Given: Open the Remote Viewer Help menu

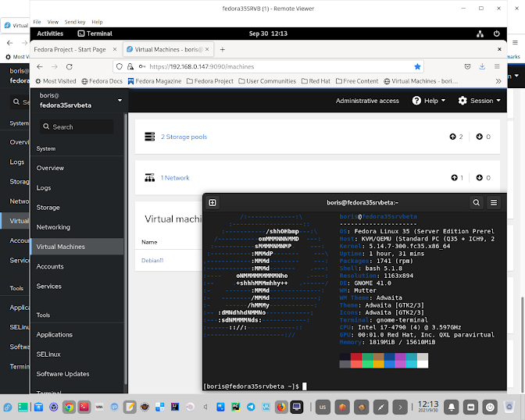Looking at the screenshot, I should pos(97,22).
